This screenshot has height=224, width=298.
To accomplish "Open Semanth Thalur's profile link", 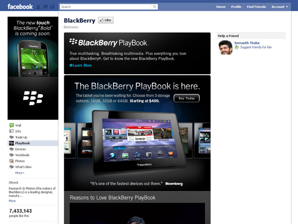I will [247, 43].
